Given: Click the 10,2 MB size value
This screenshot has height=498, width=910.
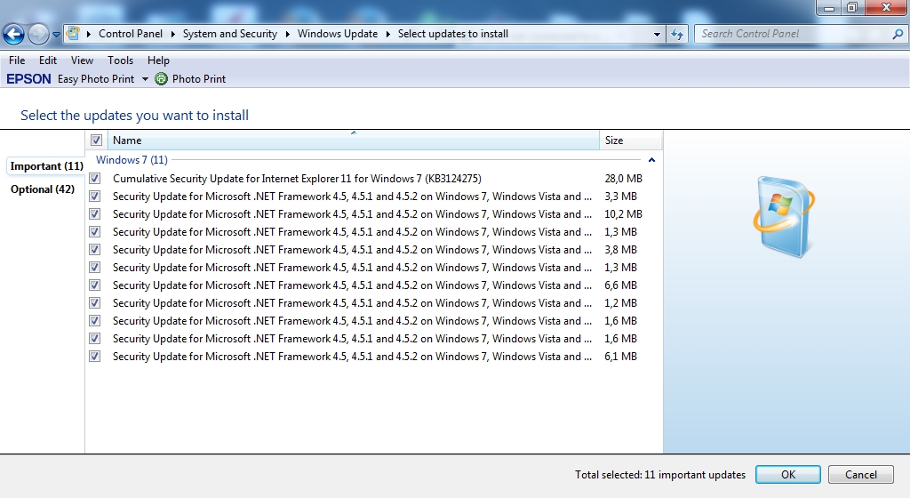Looking at the screenshot, I should (x=623, y=214).
